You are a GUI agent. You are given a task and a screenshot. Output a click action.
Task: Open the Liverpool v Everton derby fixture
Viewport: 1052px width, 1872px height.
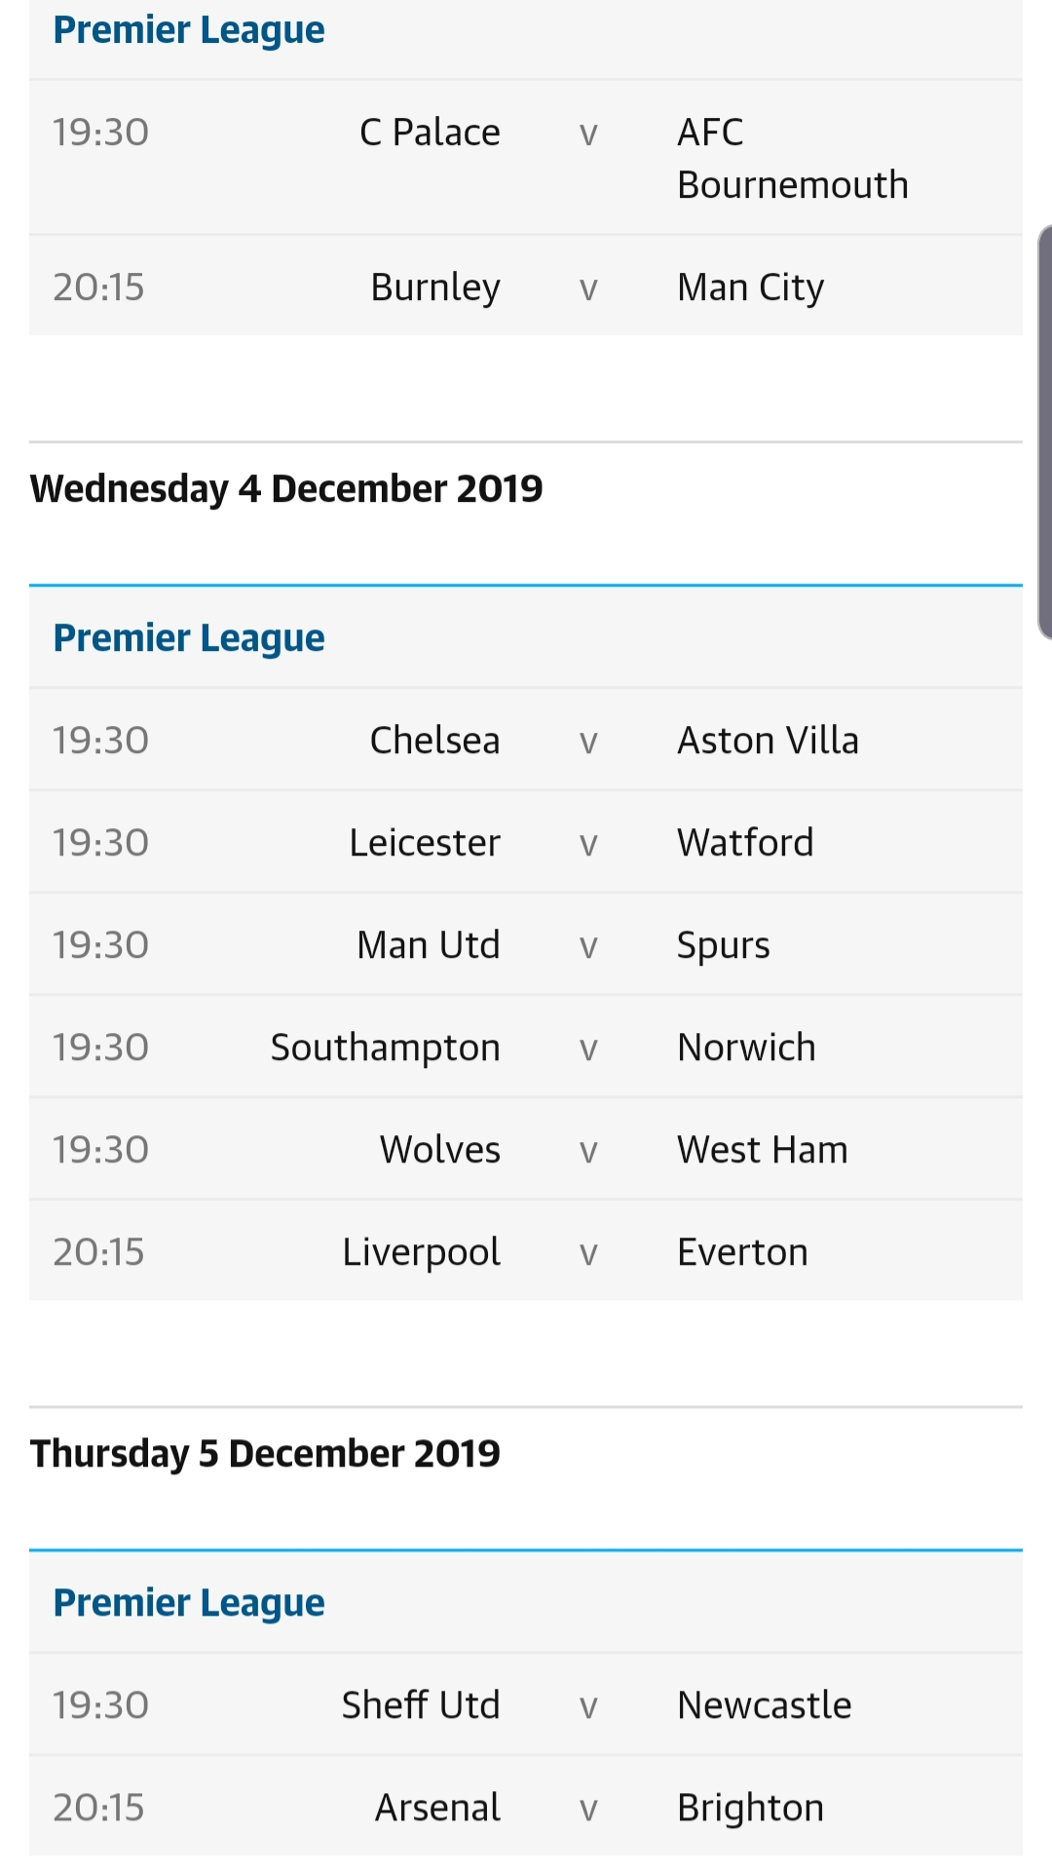pyautogui.click(x=526, y=1252)
